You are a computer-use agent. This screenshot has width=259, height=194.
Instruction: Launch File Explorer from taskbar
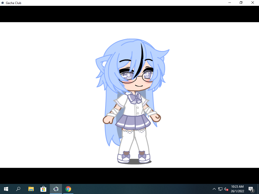coord(31,189)
